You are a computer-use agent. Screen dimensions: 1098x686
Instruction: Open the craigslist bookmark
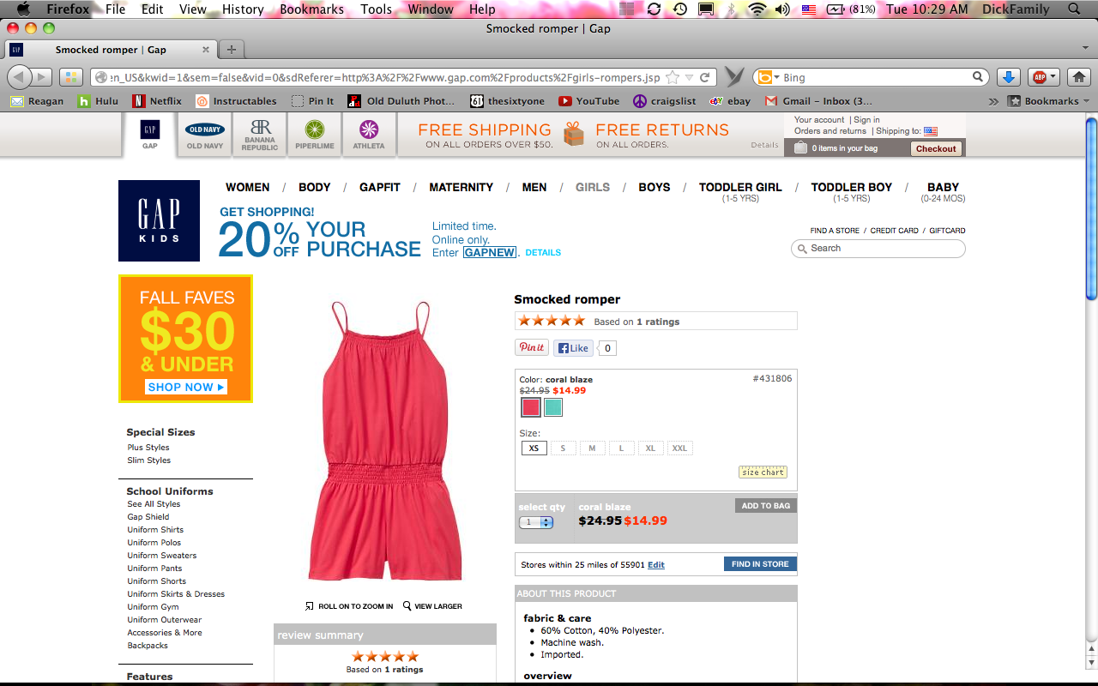tap(664, 101)
